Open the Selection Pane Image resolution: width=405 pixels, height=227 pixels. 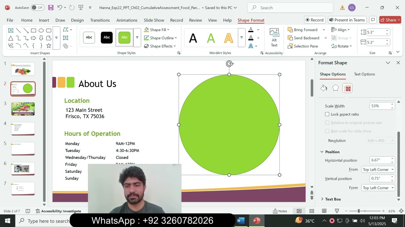point(303,46)
